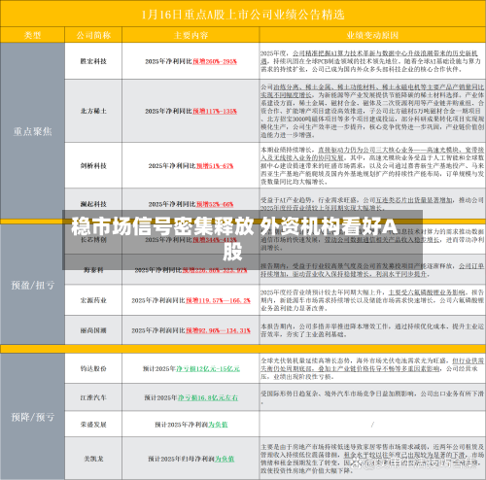486x480 pixels.
Task: Select the 预盈/扭亏 category cell
Action: pyautogui.click(x=32, y=286)
